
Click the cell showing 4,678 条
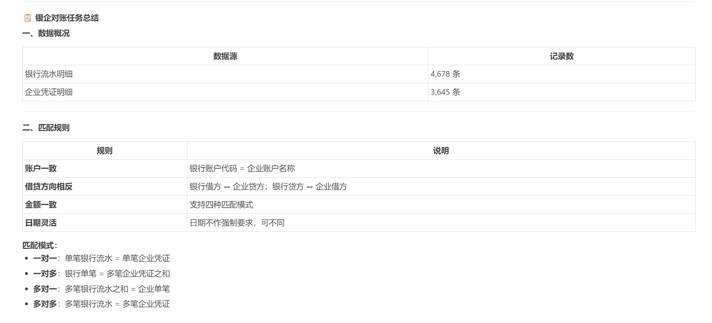pyautogui.click(x=445, y=74)
